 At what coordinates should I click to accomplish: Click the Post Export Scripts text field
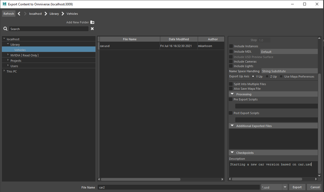tap(276, 120)
